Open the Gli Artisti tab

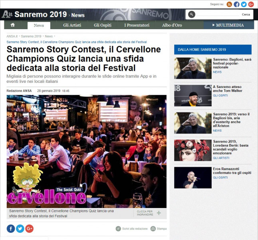72,25
